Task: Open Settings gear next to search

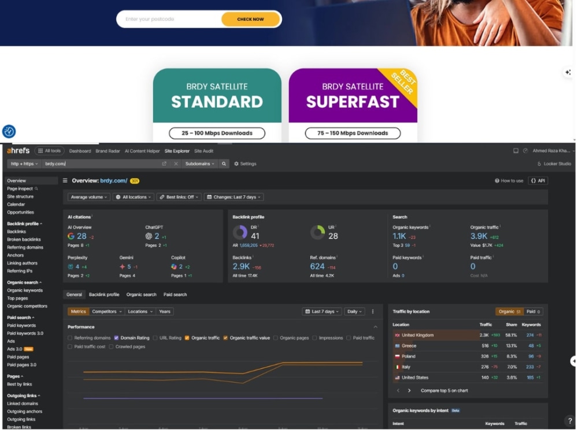Action: (x=245, y=164)
